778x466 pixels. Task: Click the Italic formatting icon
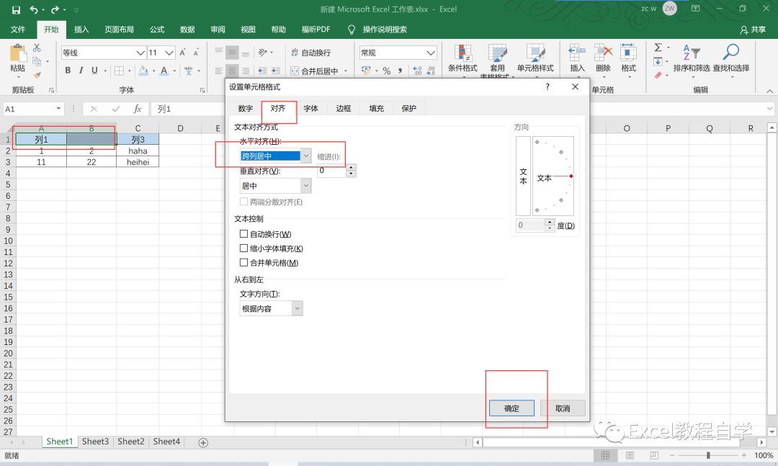pyautogui.click(x=81, y=71)
